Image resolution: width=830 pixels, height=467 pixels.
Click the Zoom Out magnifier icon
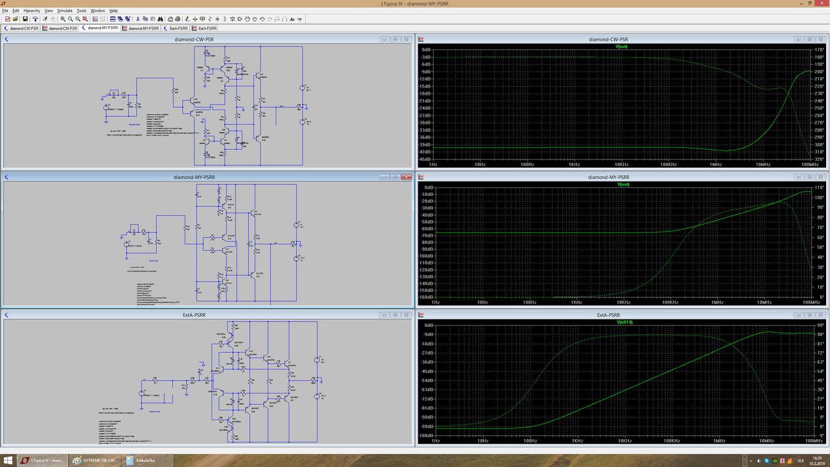(78, 19)
